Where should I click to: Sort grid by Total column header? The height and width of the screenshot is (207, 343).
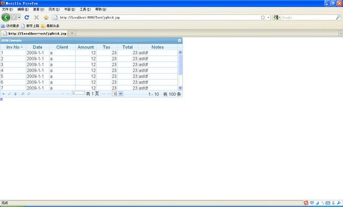(128, 47)
